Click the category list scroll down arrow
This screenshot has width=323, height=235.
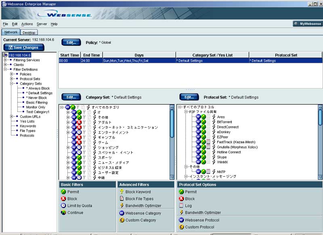(x=172, y=177)
